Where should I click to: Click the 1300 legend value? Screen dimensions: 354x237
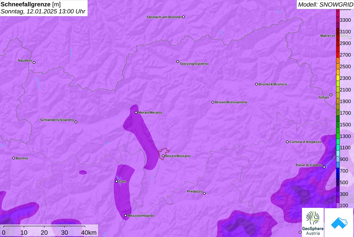[345, 136]
